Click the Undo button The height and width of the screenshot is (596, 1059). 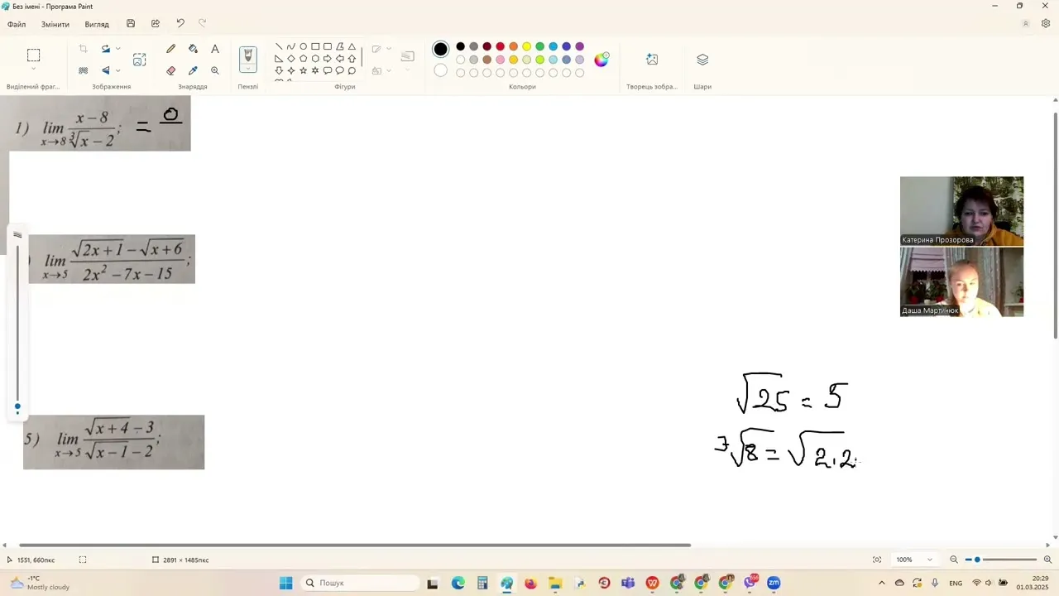pyautogui.click(x=180, y=24)
